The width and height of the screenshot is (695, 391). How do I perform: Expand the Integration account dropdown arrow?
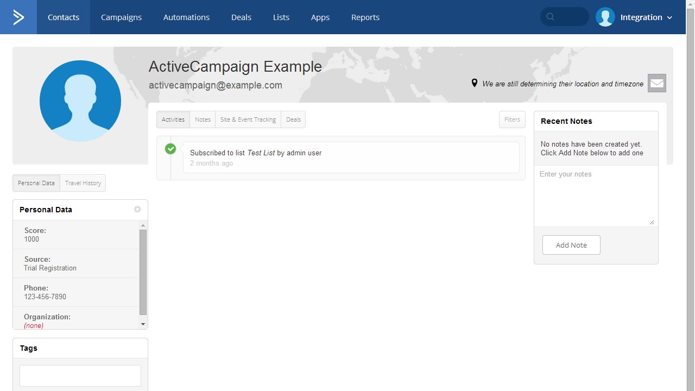(x=669, y=18)
